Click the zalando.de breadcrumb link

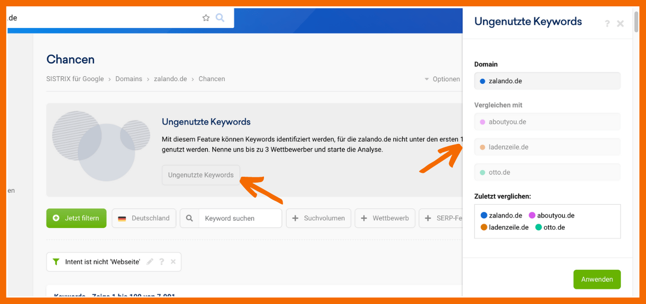click(170, 79)
